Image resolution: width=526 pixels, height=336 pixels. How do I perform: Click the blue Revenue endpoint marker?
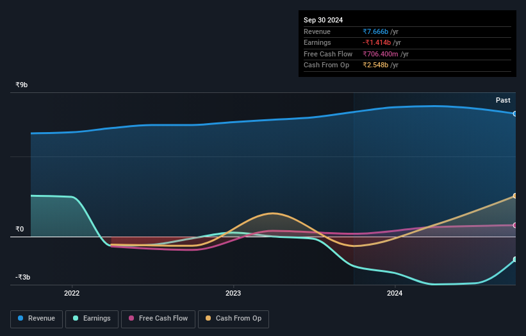(x=515, y=113)
